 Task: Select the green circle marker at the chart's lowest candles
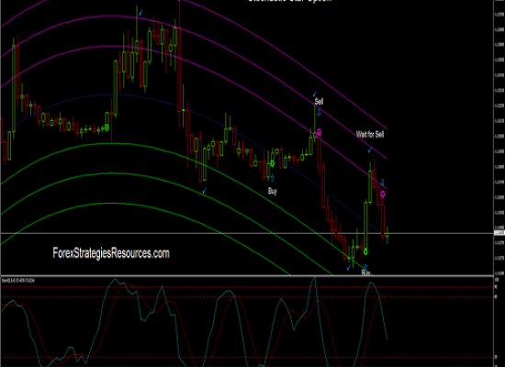[365, 251]
